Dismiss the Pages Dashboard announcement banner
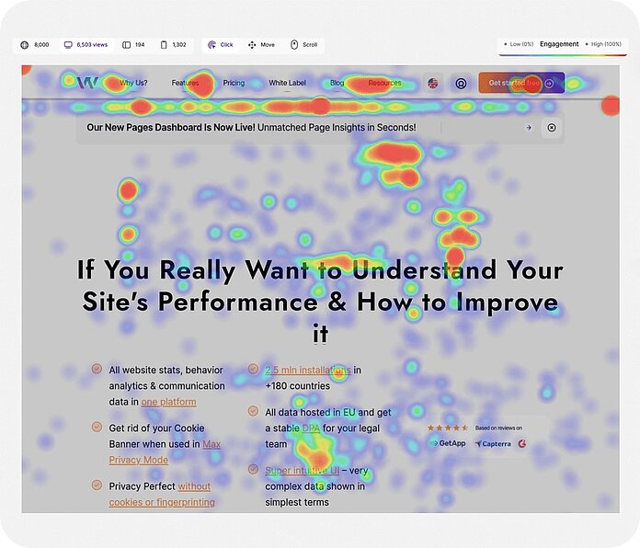Screen dimensions: 640x548 [x=552, y=128]
